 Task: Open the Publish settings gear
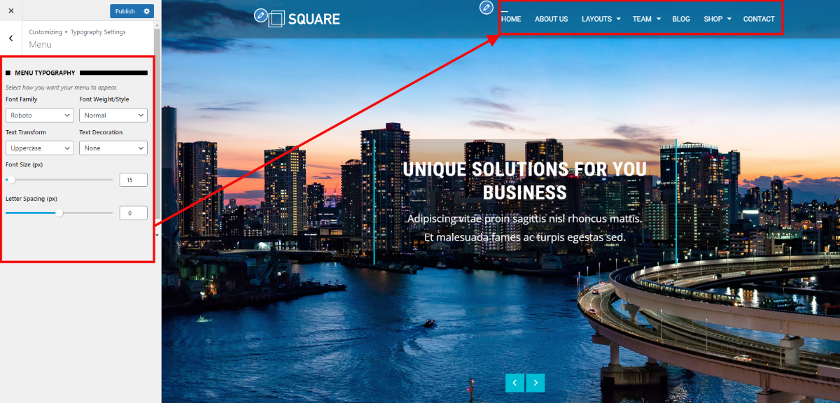tap(146, 11)
